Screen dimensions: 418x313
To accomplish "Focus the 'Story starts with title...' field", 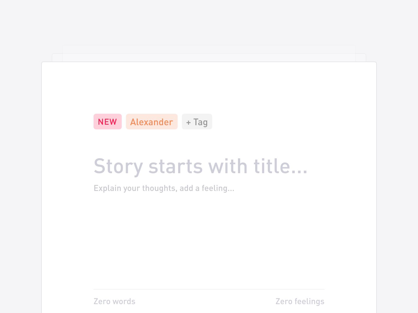I will point(200,166).
